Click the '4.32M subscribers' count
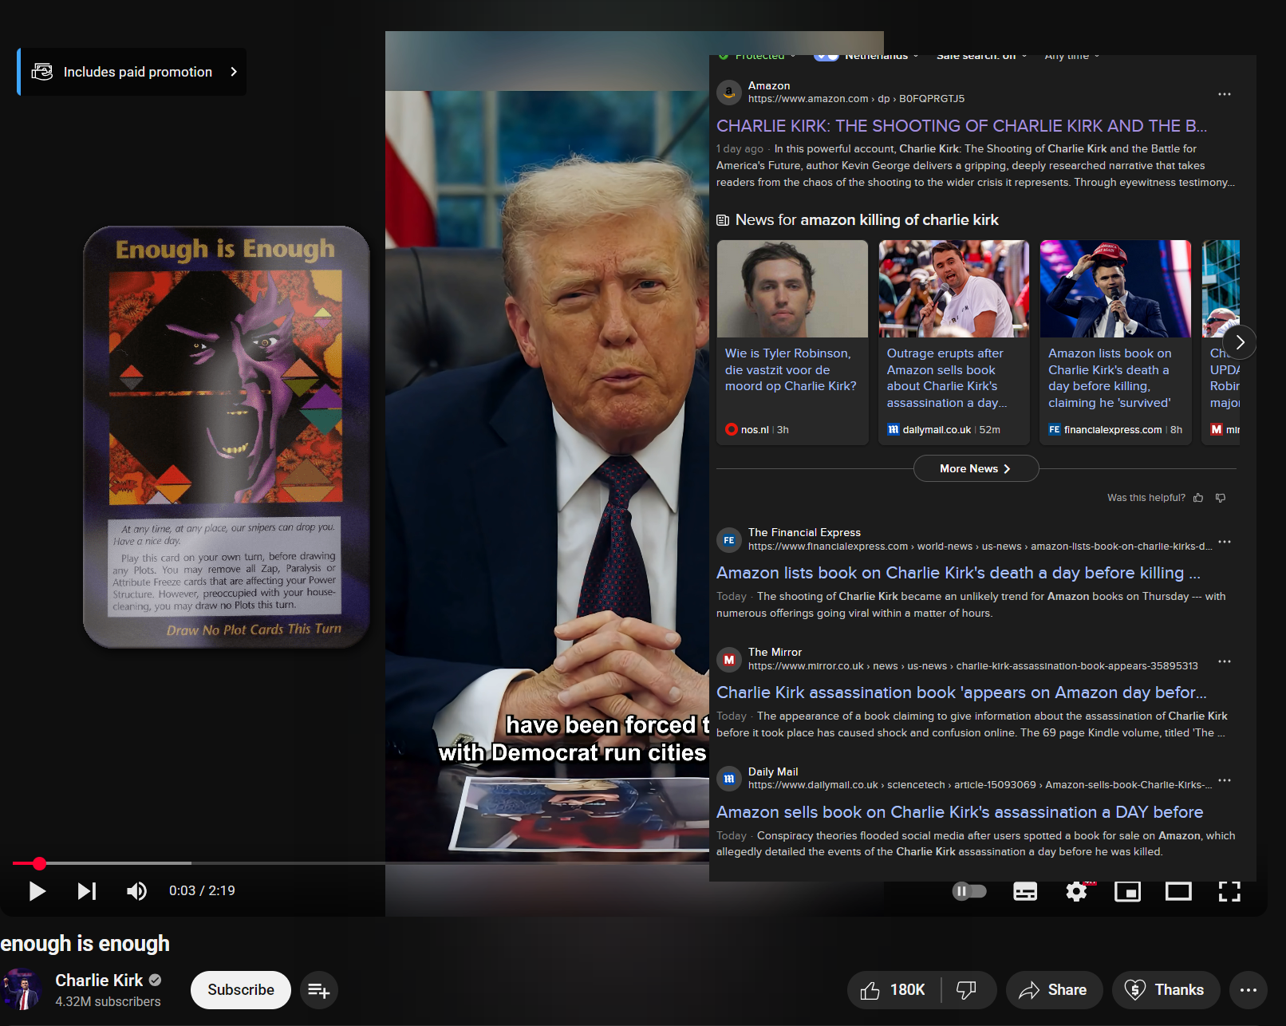 pos(108,1002)
